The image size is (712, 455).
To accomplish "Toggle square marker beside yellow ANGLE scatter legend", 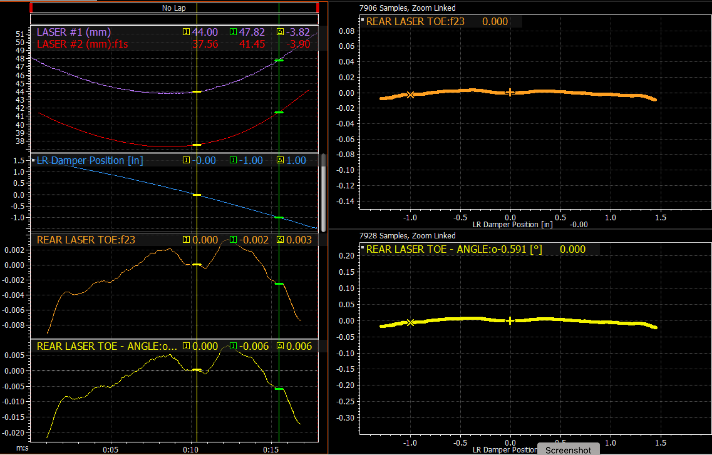I will [x=362, y=247].
